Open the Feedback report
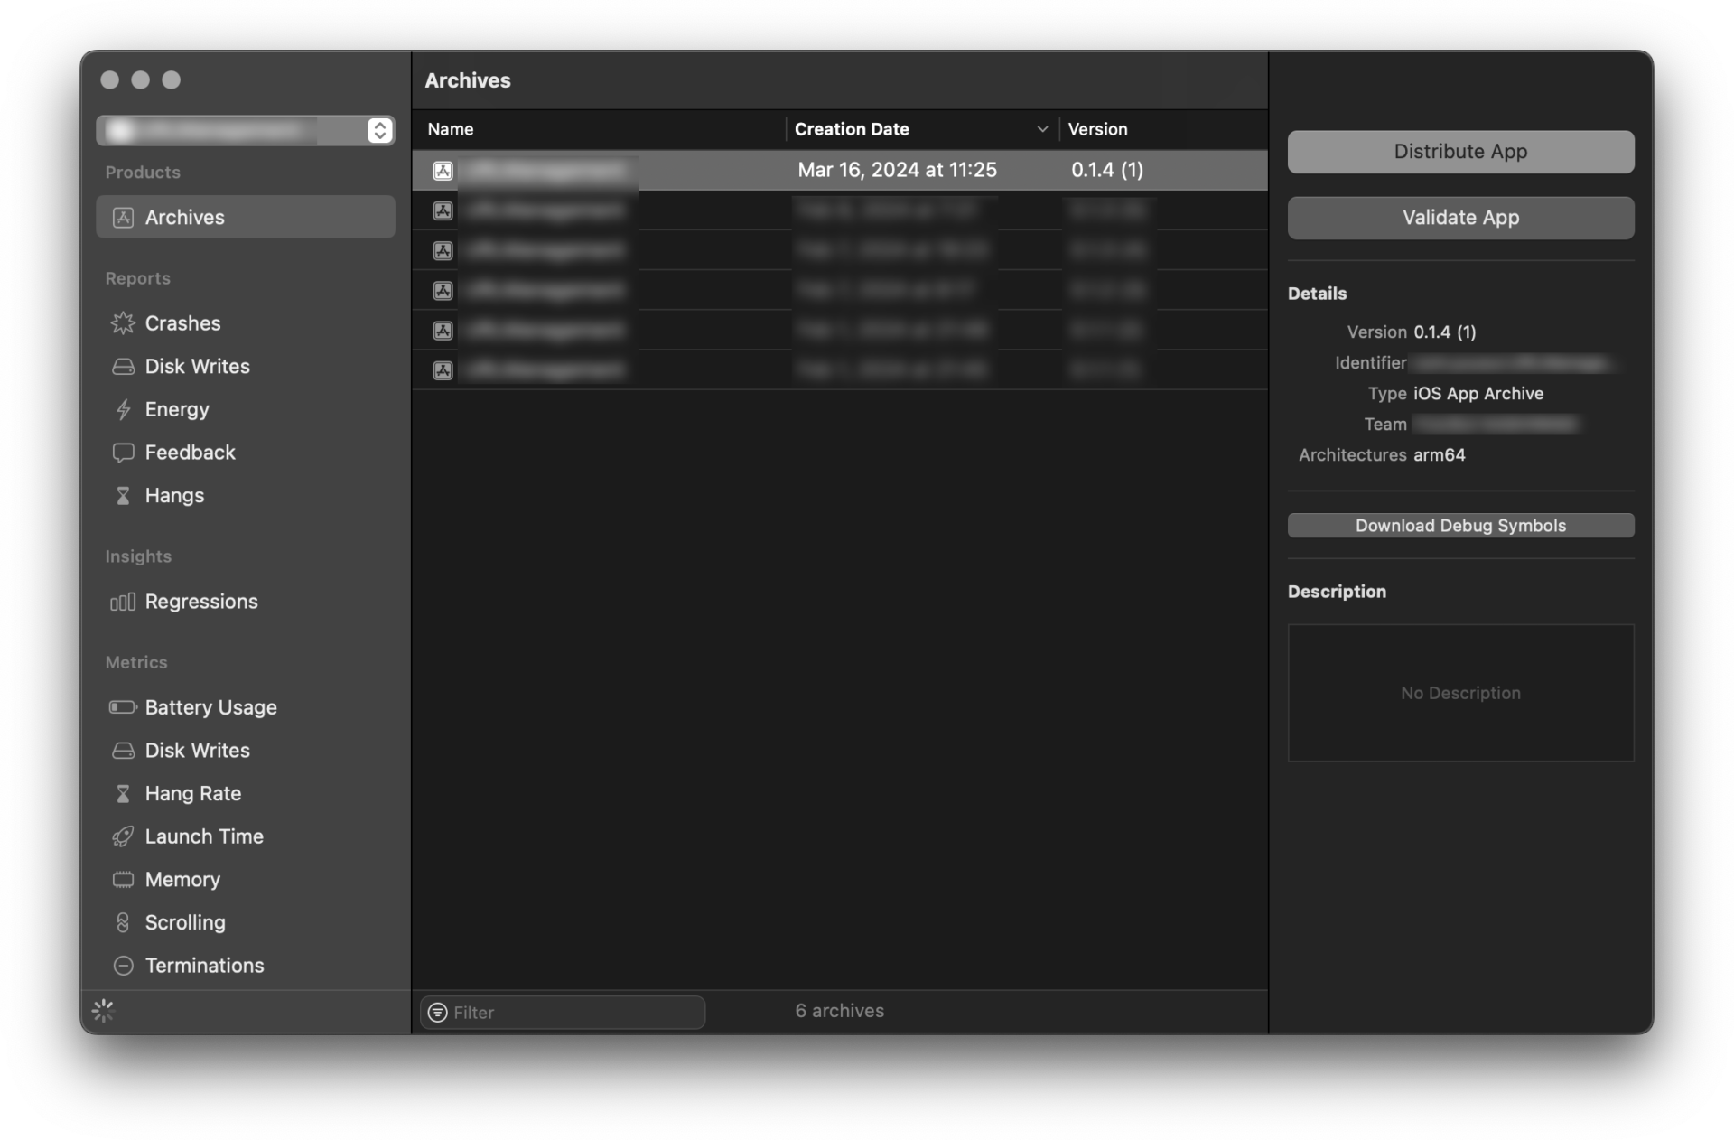This screenshot has height=1140, width=1734. tap(246, 453)
